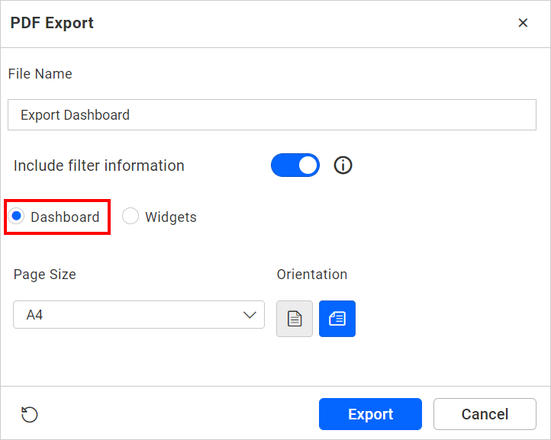Select portrait orientation icon
The height and width of the screenshot is (440, 551).
pos(295,319)
